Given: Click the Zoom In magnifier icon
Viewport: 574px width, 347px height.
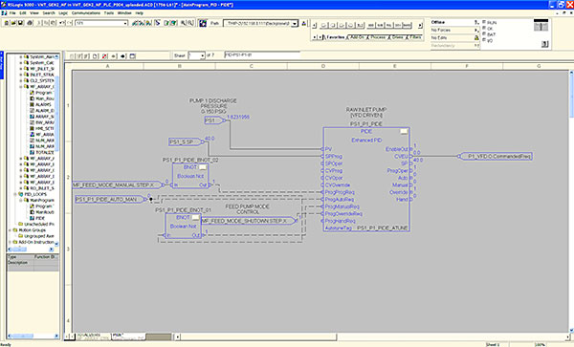Looking at the screenshot, I should coord(183,23).
